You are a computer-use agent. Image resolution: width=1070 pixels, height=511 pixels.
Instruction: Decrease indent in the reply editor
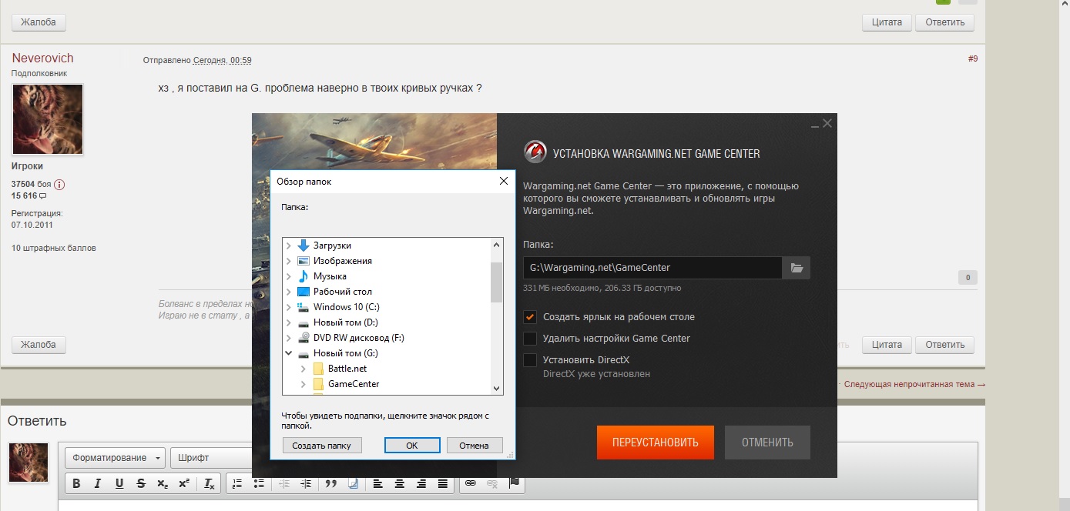(x=284, y=483)
